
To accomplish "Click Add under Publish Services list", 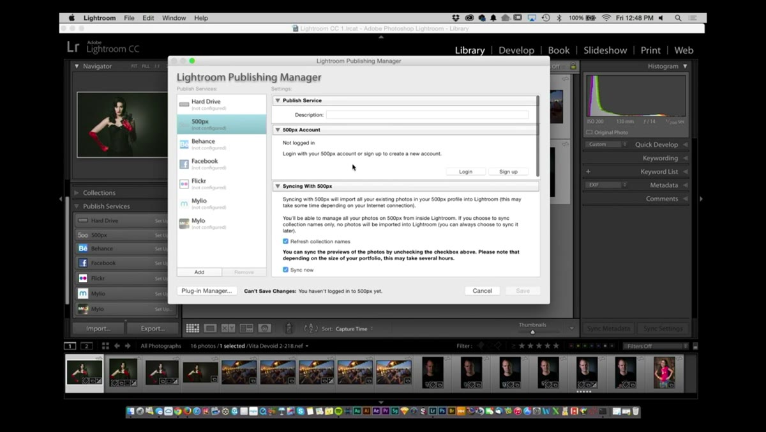I will 199,272.
